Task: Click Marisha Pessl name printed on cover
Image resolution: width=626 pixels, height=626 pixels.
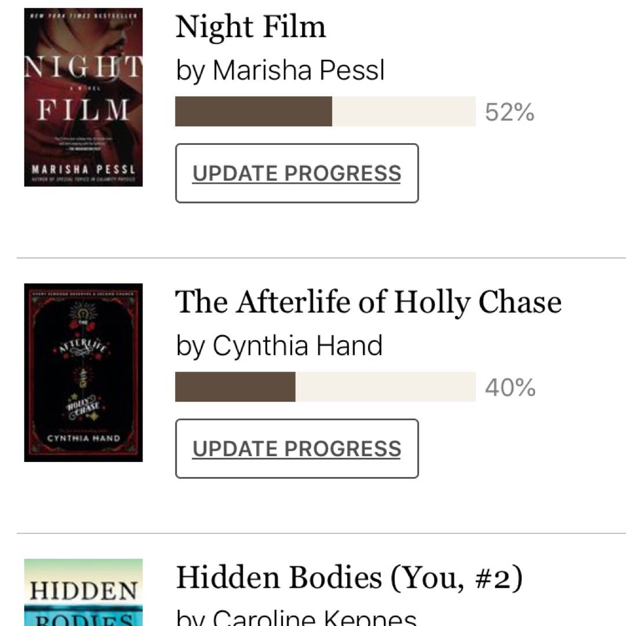Action: click(x=83, y=169)
